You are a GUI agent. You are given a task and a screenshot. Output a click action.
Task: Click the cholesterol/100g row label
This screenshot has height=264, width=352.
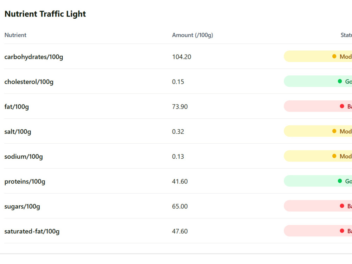pos(29,82)
